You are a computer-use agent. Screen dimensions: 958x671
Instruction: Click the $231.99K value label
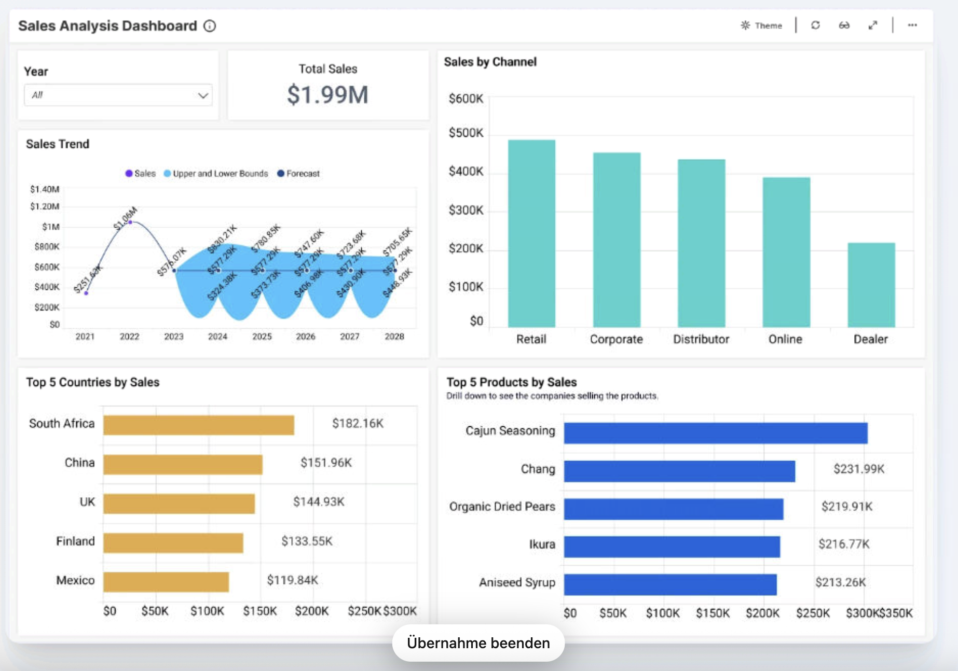click(x=859, y=469)
